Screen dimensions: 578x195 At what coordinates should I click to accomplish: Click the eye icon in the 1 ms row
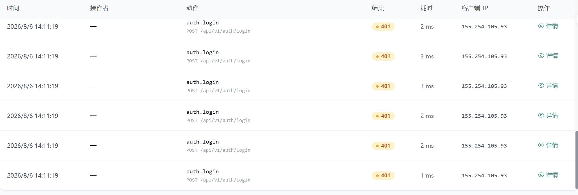point(541,175)
